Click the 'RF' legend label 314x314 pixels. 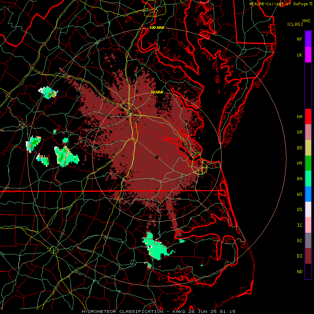pos(300,39)
